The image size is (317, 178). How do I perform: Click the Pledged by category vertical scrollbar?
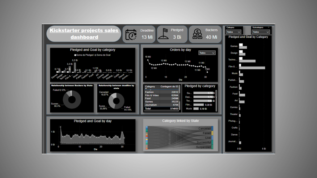point(216,96)
